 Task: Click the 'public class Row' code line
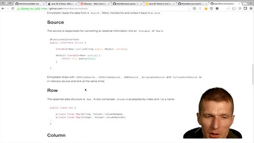click(63, 108)
